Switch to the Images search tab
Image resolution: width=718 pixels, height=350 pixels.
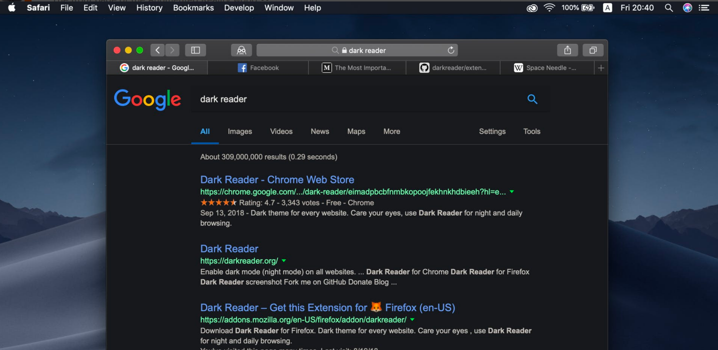[x=240, y=131]
